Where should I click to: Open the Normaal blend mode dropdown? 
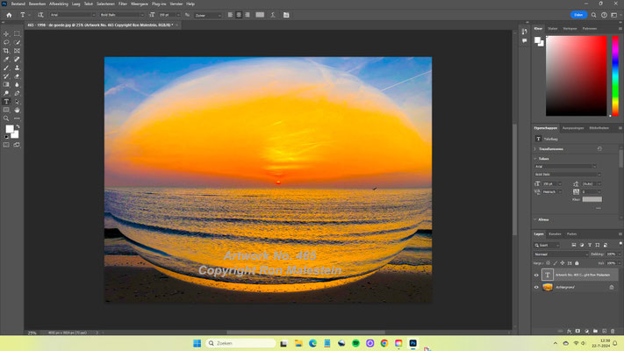560,254
